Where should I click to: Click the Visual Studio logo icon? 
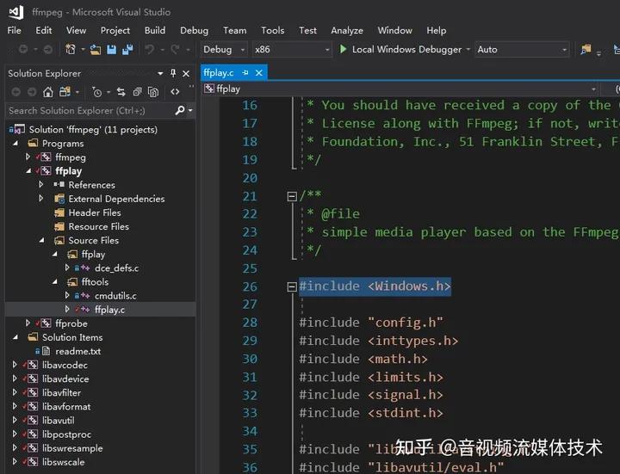pos(16,12)
